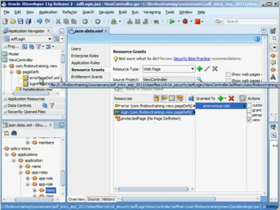Click the Copy toolbar icon

pyautogui.click(x=66, y=21)
